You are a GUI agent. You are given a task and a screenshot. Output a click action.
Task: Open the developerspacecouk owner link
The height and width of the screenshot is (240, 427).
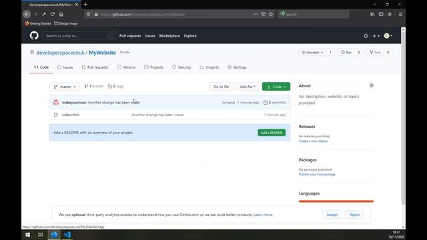pos(61,53)
